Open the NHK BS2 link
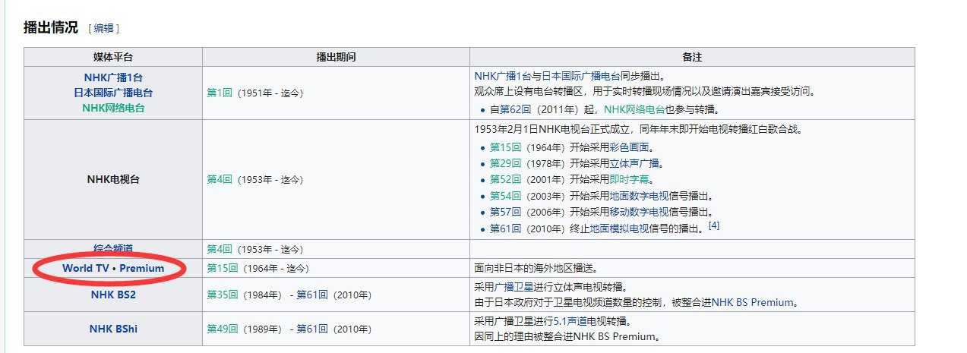The width and height of the screenshot is (967, 353). click(113, 295)
